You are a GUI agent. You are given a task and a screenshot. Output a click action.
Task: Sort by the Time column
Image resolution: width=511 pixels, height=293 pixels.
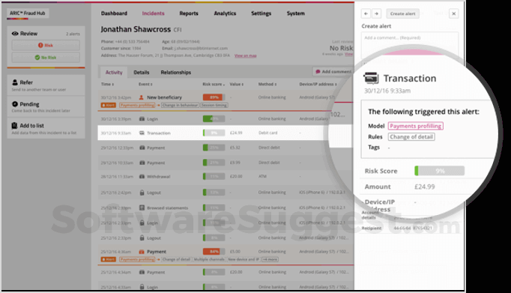pyautogui.click(x=107, y=84)
